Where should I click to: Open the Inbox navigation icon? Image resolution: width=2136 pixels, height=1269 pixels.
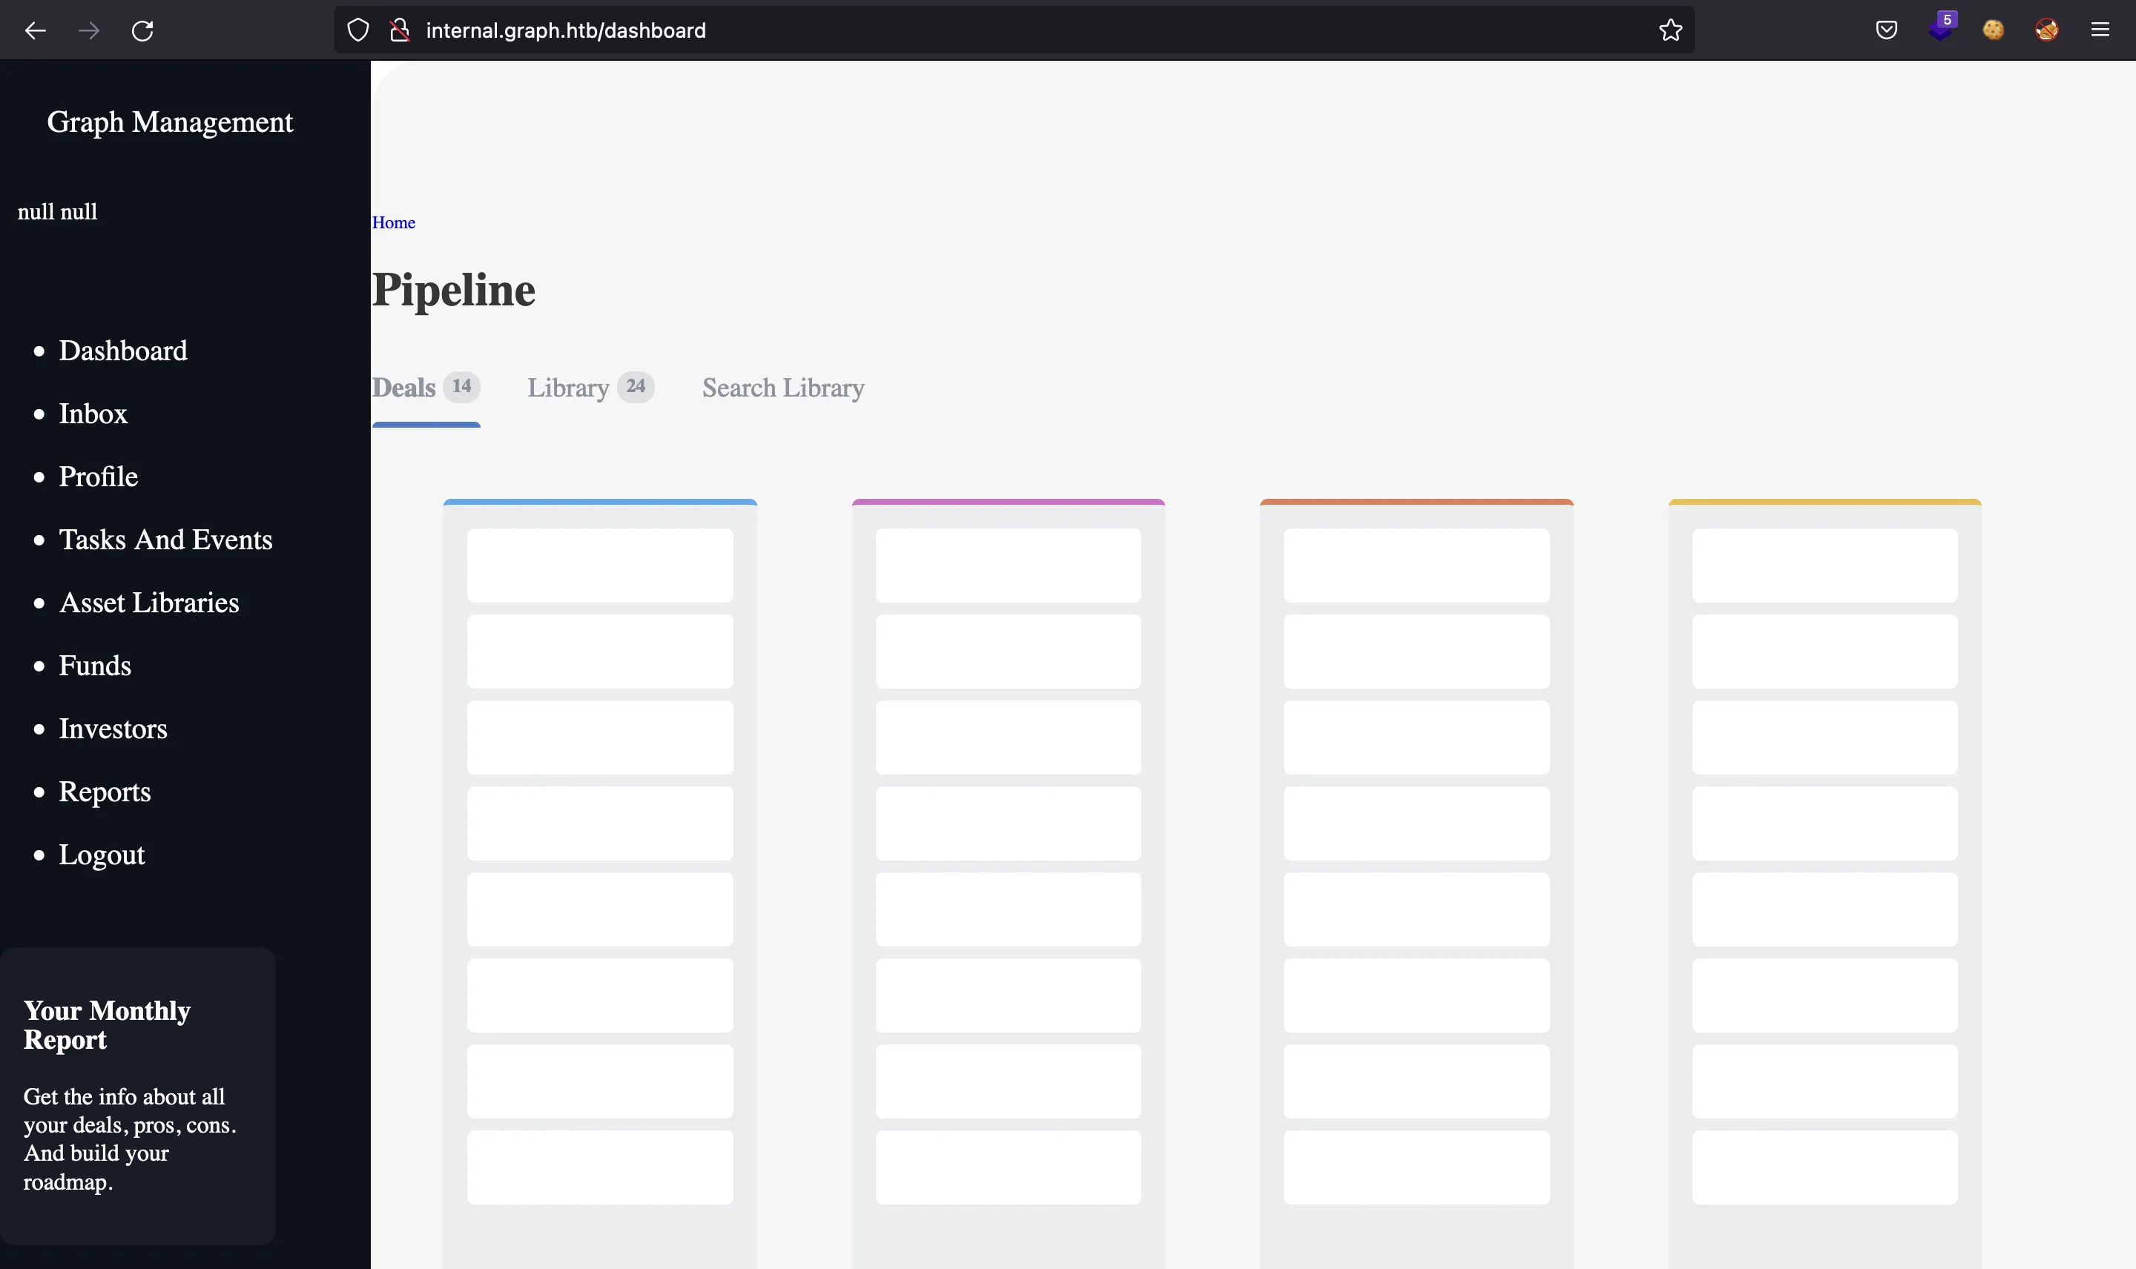coord(92,414)
